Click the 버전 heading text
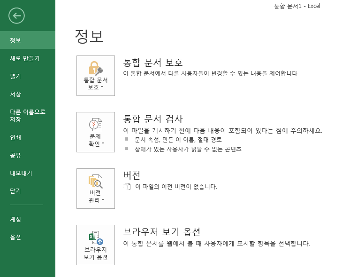The image size is (342, 277). [x=131, y=175]
